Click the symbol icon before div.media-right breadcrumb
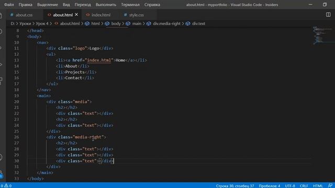This screenshot has height=188, width=335. click(149, 23)
